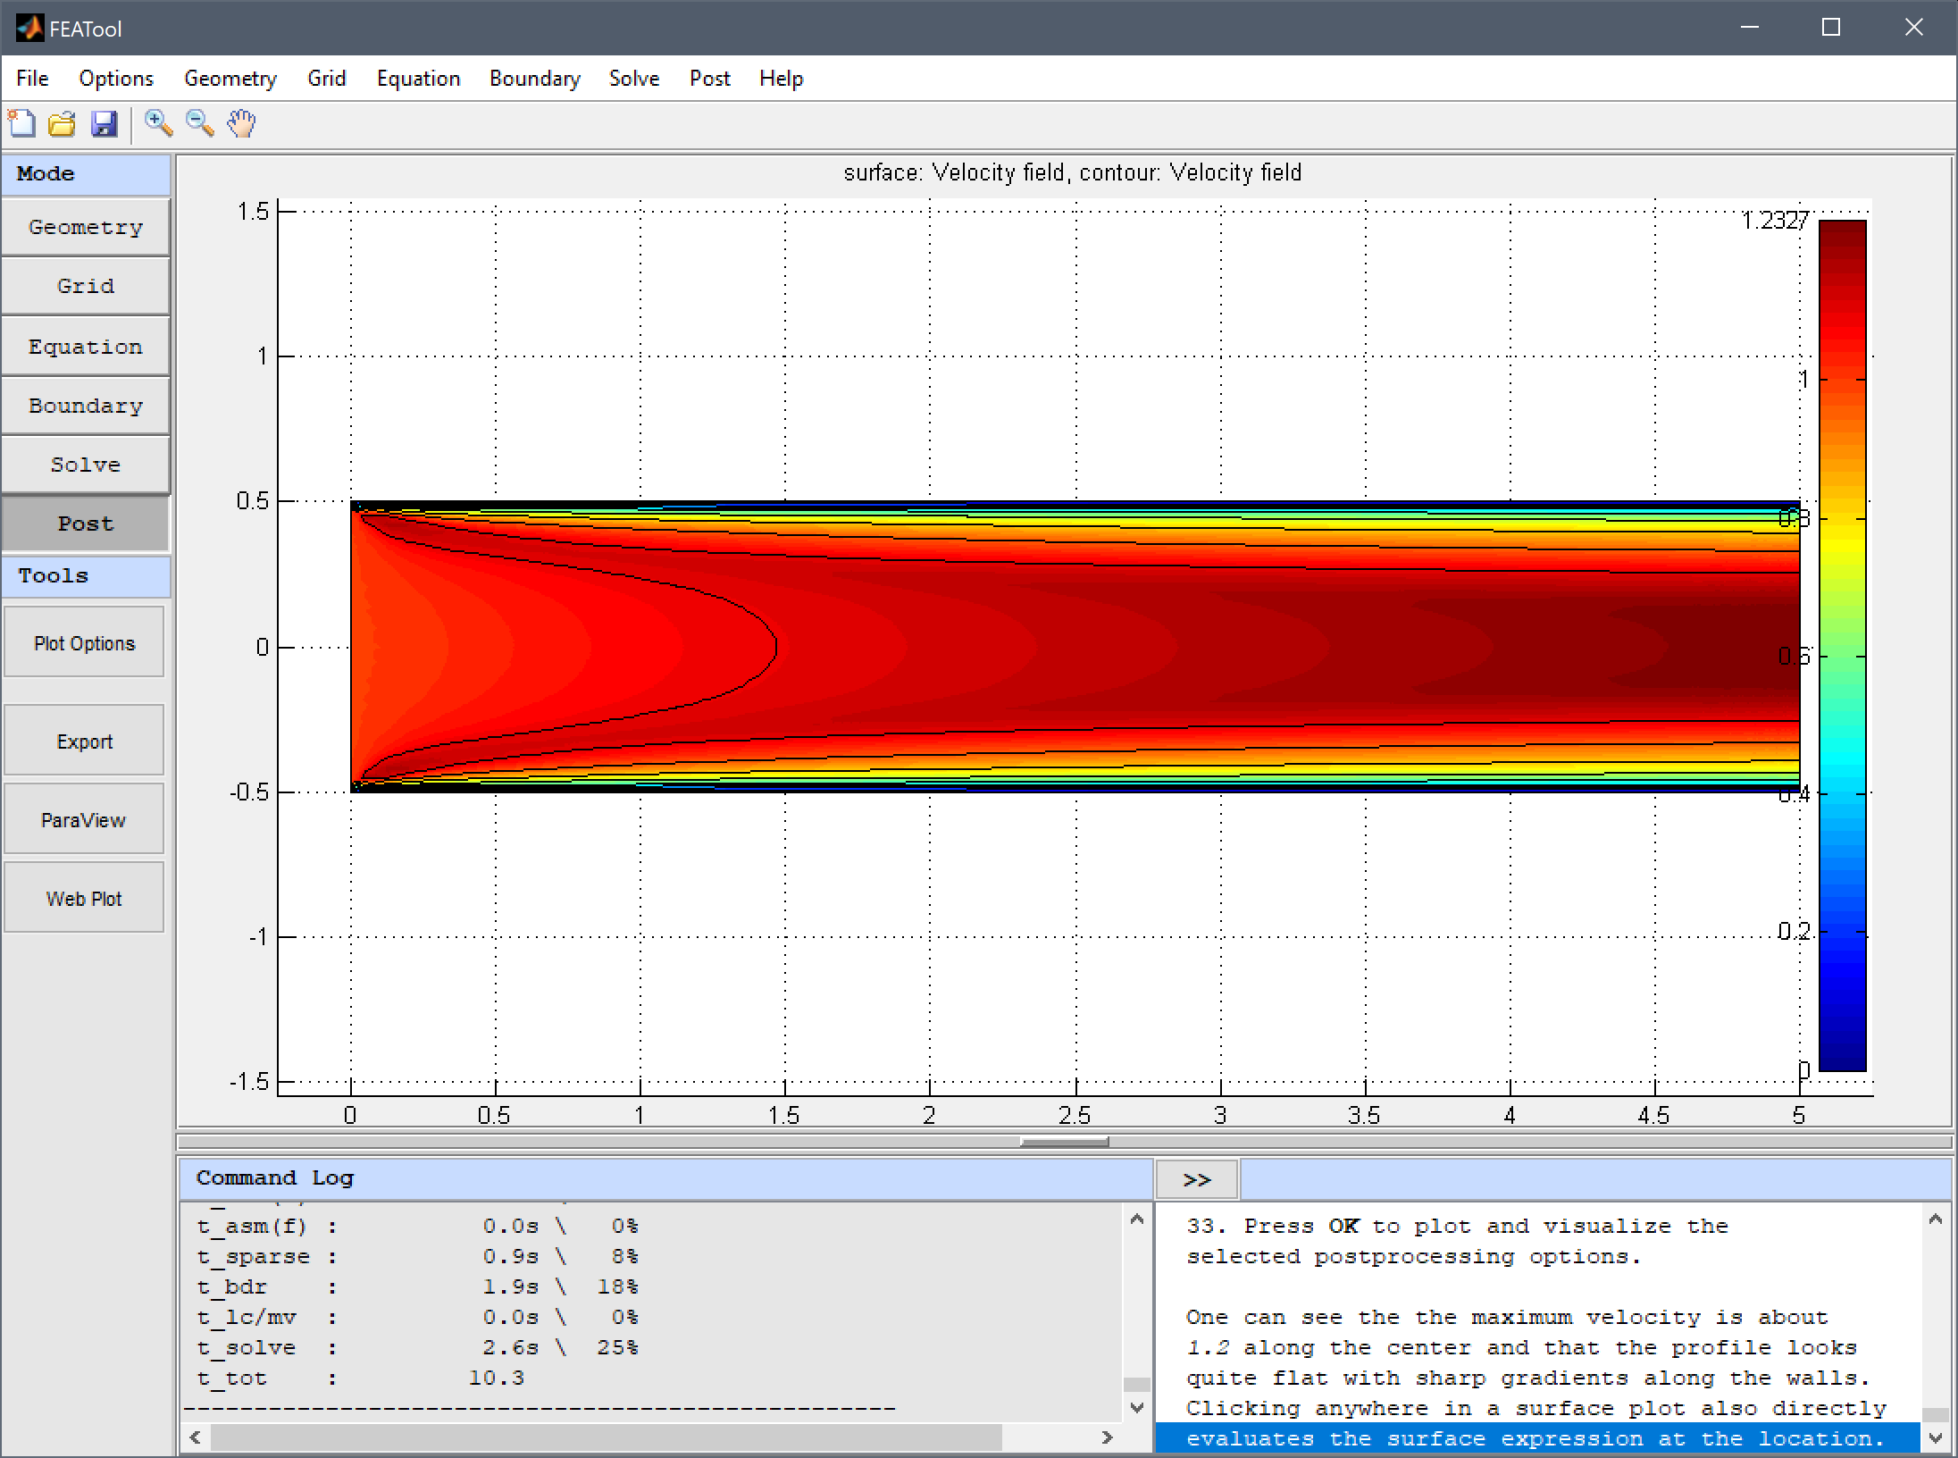Save the model with the floppy disk icon
This screenshot has height=1458, width=1958.
pyautogui.click(x=105, y=123)
